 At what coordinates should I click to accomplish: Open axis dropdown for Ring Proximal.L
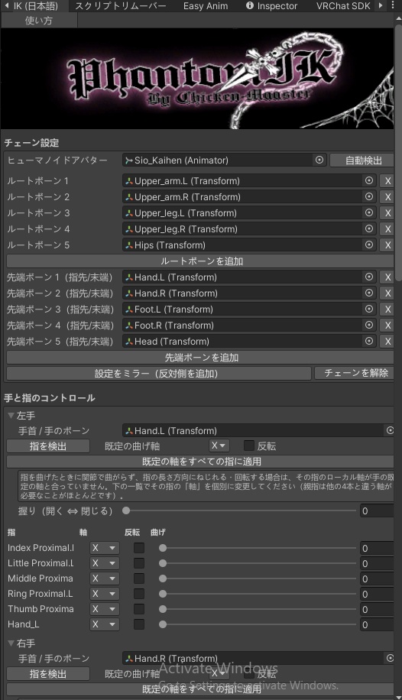[x=105, y=594]
